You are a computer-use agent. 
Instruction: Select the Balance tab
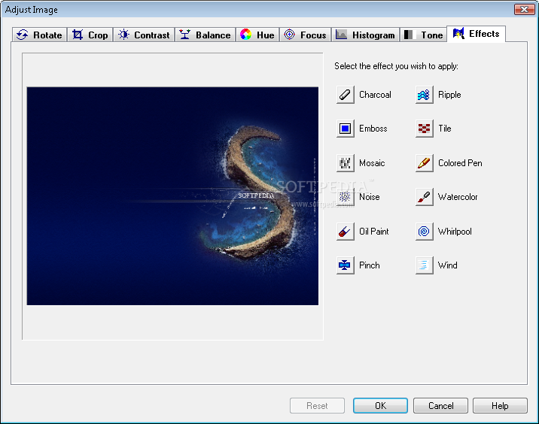(x=206, y=35)
